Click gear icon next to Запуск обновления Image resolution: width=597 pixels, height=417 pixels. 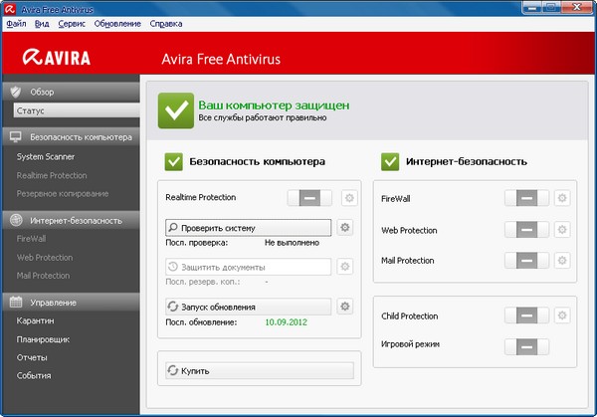[345, 307]
